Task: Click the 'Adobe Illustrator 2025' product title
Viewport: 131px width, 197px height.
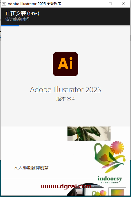Action: [65, 90]
